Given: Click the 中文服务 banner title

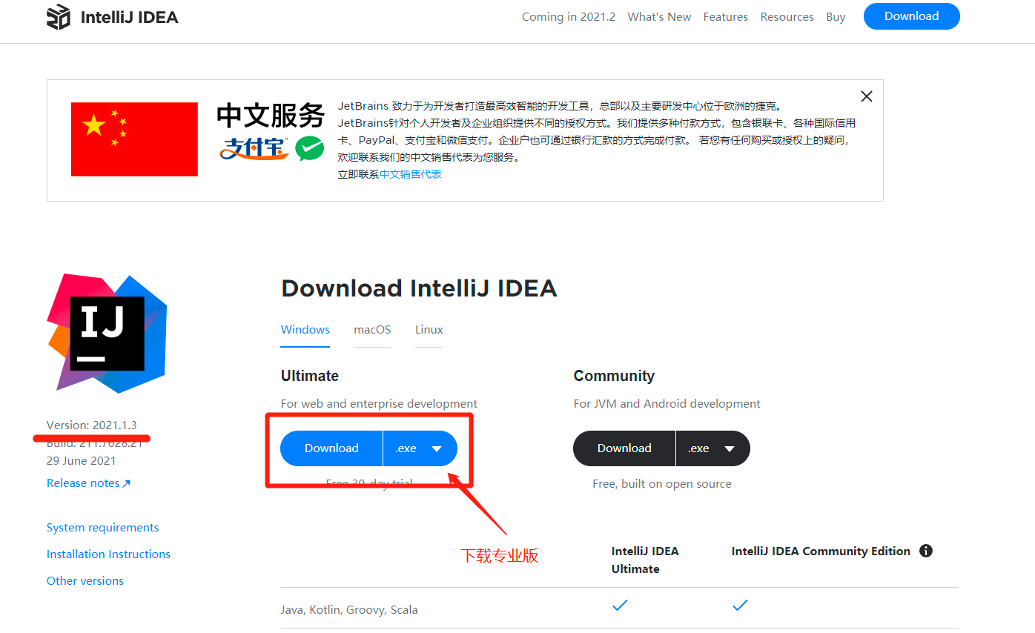Looking at the screenshot, I should click(271, 116).
